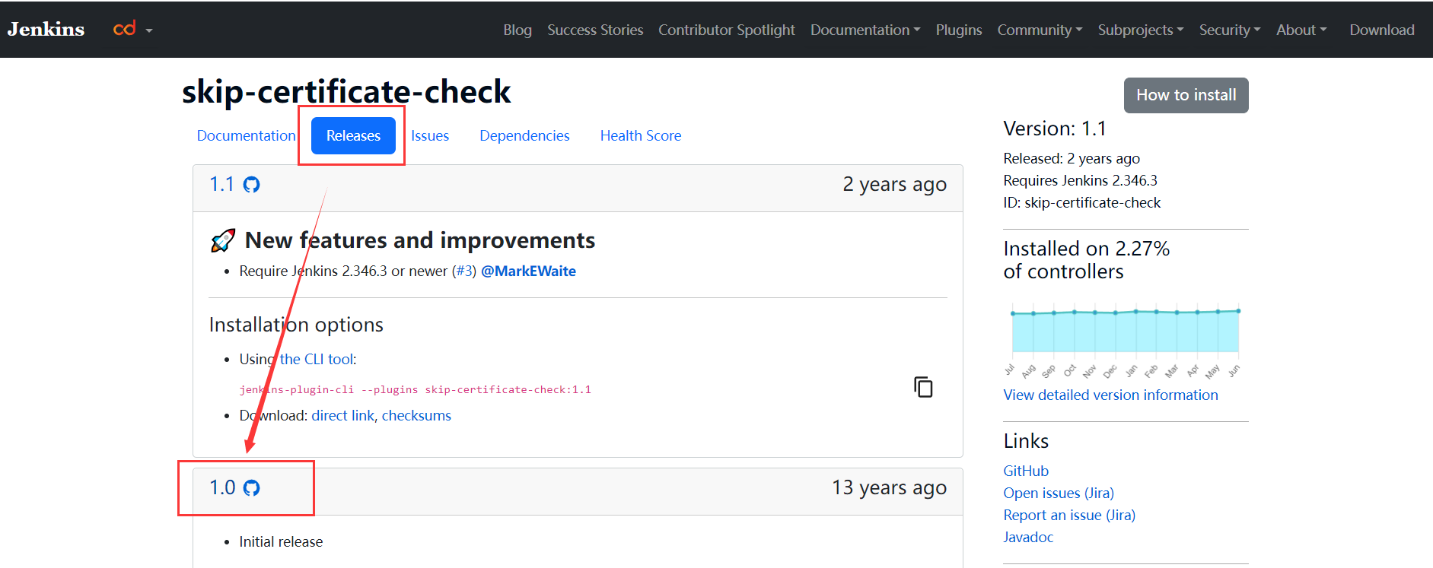Click the Download nav link
Viewport: 1433px width, 568px height.
tap(1382, 30)
